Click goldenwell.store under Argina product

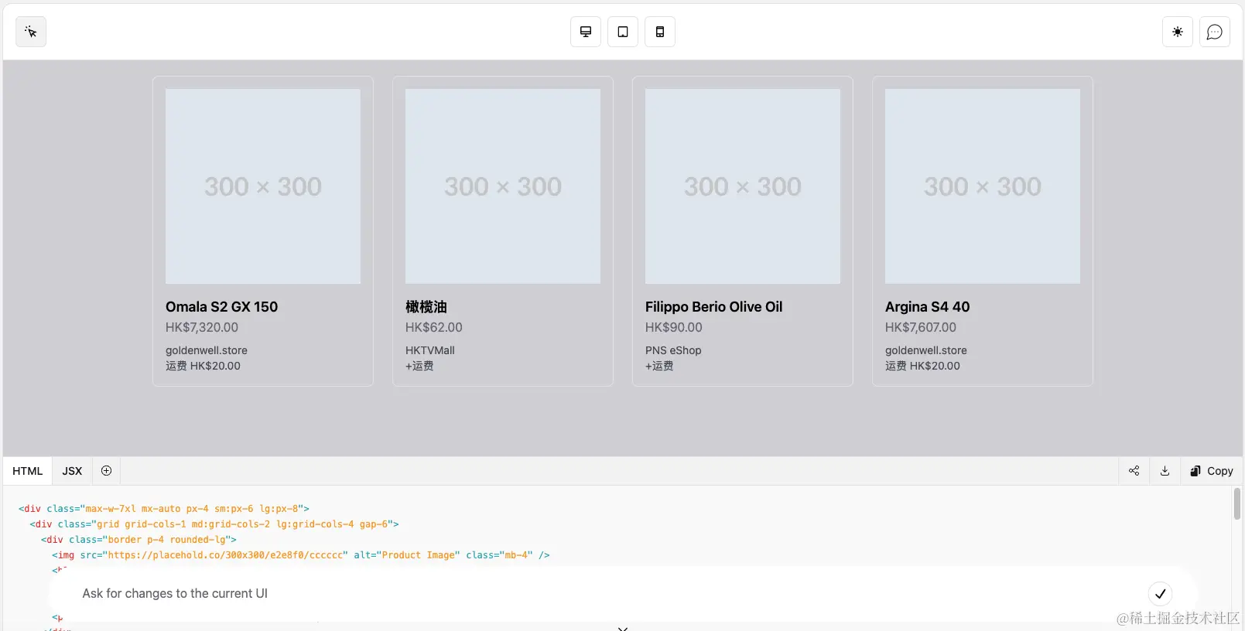point(926,350)
